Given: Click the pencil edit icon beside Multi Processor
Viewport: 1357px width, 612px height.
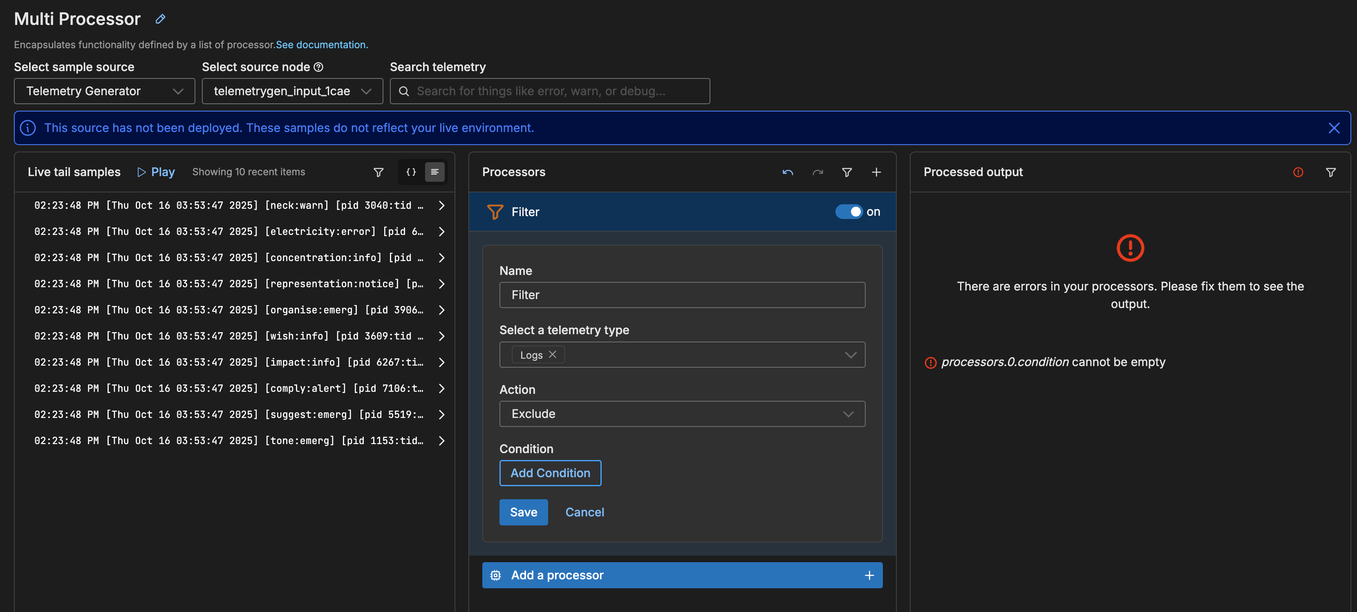Looking at the screenshot, I should tap(161, 19).
